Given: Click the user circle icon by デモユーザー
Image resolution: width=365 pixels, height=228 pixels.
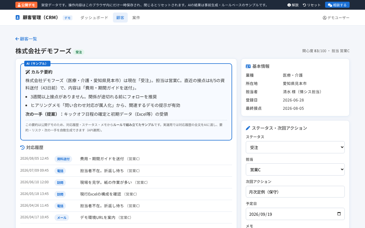Looking at the screenshot, I should 325,18.
